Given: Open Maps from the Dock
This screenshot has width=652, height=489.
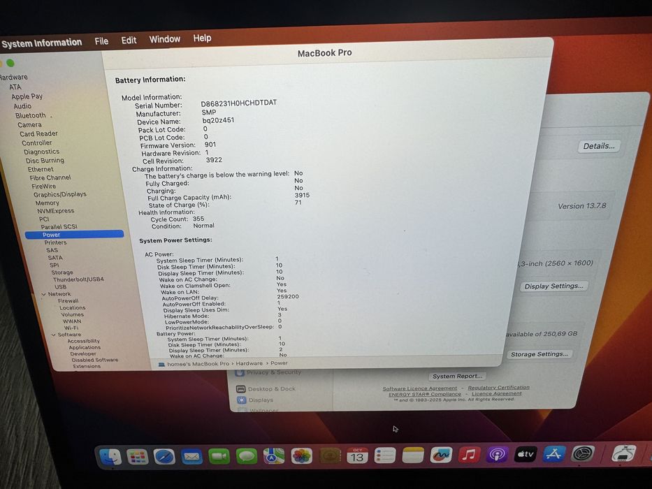Looking at the screenshot, I should (x=274, y=456).
